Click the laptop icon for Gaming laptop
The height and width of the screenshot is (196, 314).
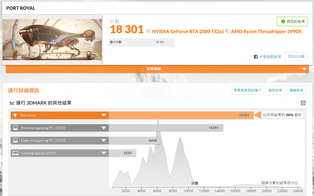pos(15,153)
